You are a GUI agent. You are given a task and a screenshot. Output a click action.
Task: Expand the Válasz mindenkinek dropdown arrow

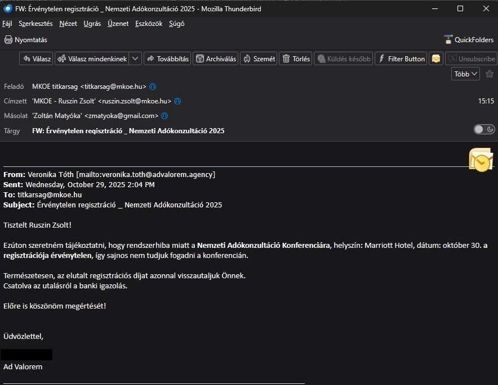click(x=135, y=59)
